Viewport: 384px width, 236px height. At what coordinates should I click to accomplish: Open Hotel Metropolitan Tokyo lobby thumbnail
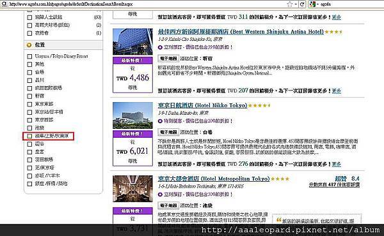click(x=132, y=189)
